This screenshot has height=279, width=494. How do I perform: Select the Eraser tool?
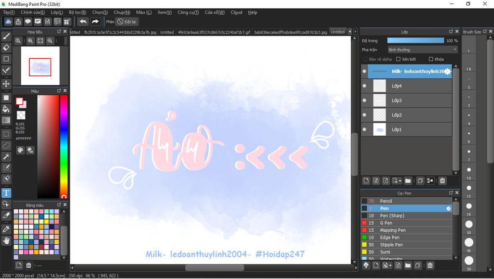pos(6,48)
